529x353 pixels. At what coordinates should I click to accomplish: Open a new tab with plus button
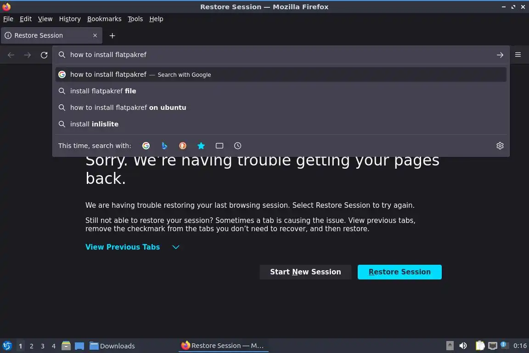[113, 35]
